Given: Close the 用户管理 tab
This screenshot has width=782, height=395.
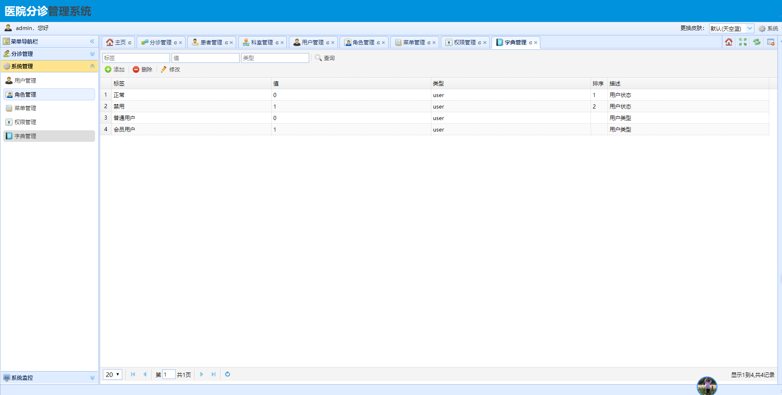Looking at the screenshot, I should [x=333, y=43].
